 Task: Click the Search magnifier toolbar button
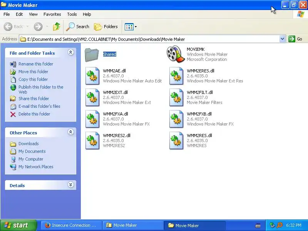point(78,27)
